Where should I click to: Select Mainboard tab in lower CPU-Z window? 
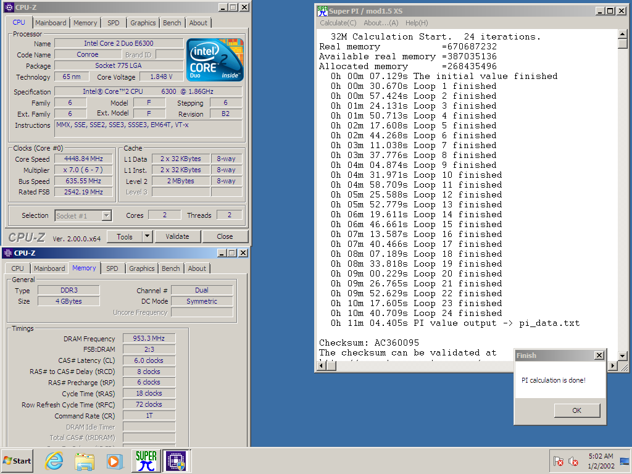(49, 268)
